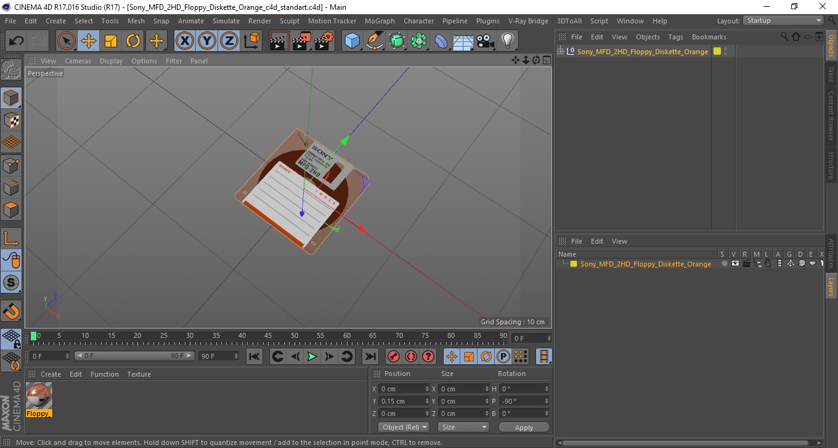This screenshot has width=838, height=448.
Task: Activate the Move tool in top toolbar
Action: point(89,41)
